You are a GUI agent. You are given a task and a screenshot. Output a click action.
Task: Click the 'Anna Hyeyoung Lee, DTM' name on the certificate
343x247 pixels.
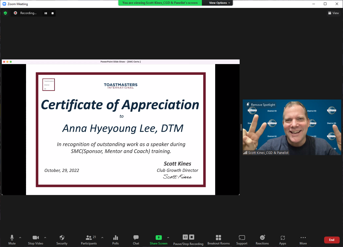tap(123, 128)
